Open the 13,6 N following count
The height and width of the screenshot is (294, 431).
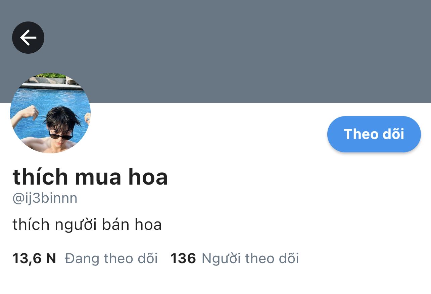coord(34,258)
